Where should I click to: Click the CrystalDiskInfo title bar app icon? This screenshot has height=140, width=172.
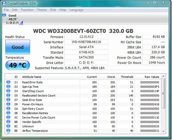click(x=4, y=3)
